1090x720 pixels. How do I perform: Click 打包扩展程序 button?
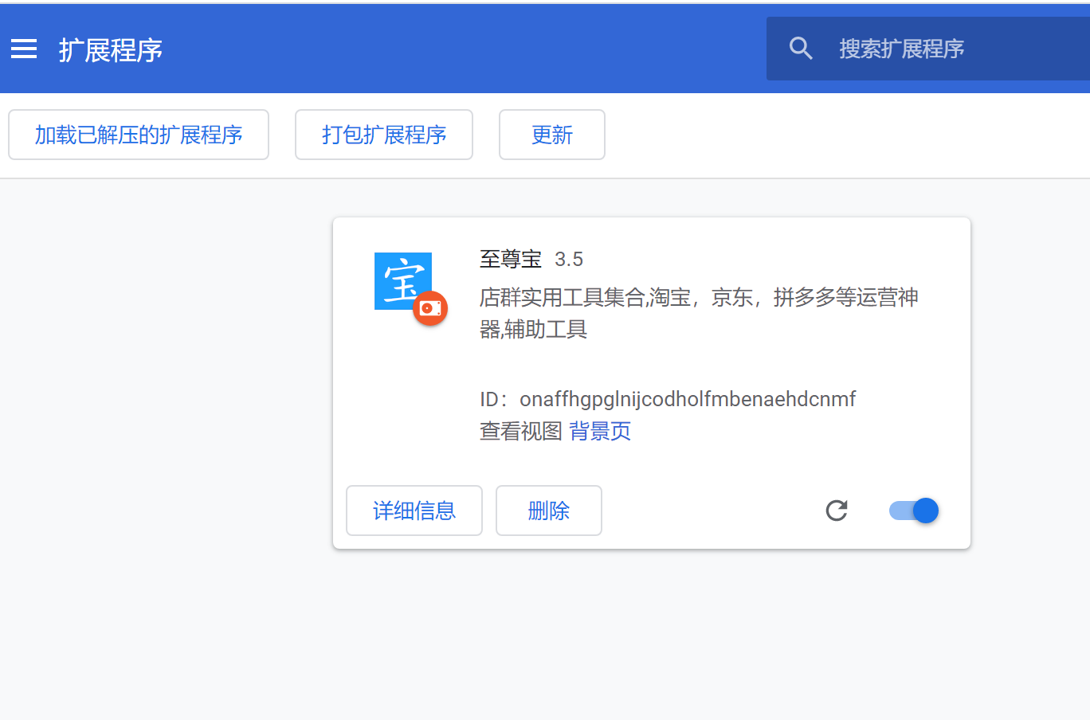tap(384, 135)
